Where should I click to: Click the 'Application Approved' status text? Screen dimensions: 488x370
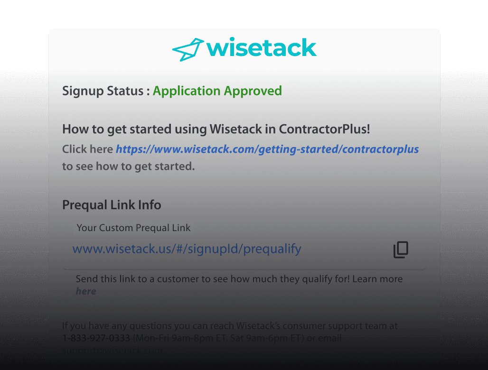point(217,91)
